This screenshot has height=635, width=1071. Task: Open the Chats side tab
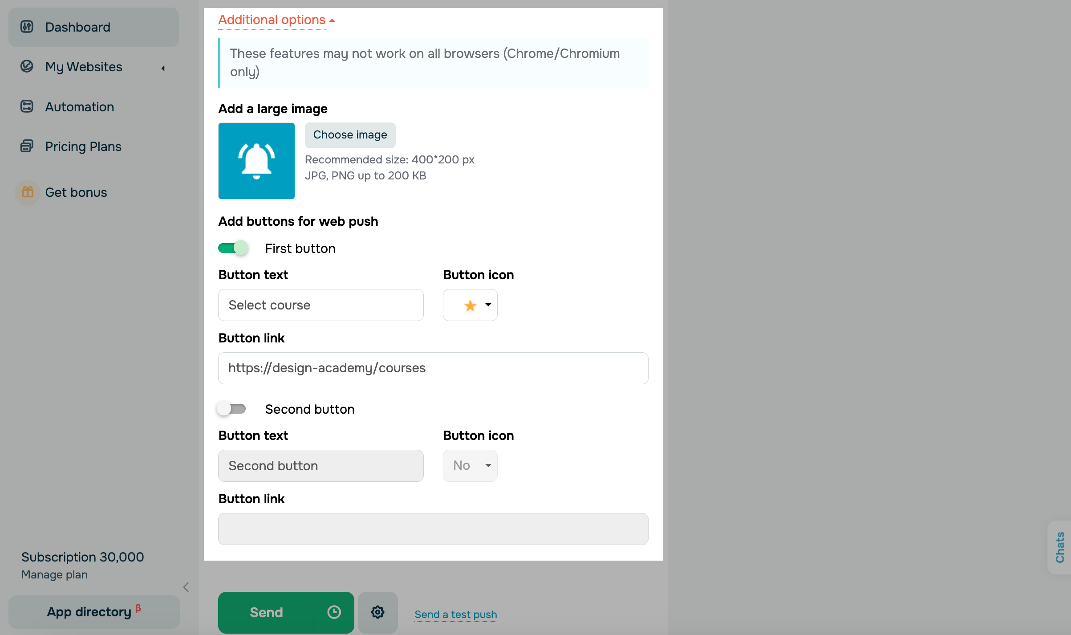(x=1059, y=547)
